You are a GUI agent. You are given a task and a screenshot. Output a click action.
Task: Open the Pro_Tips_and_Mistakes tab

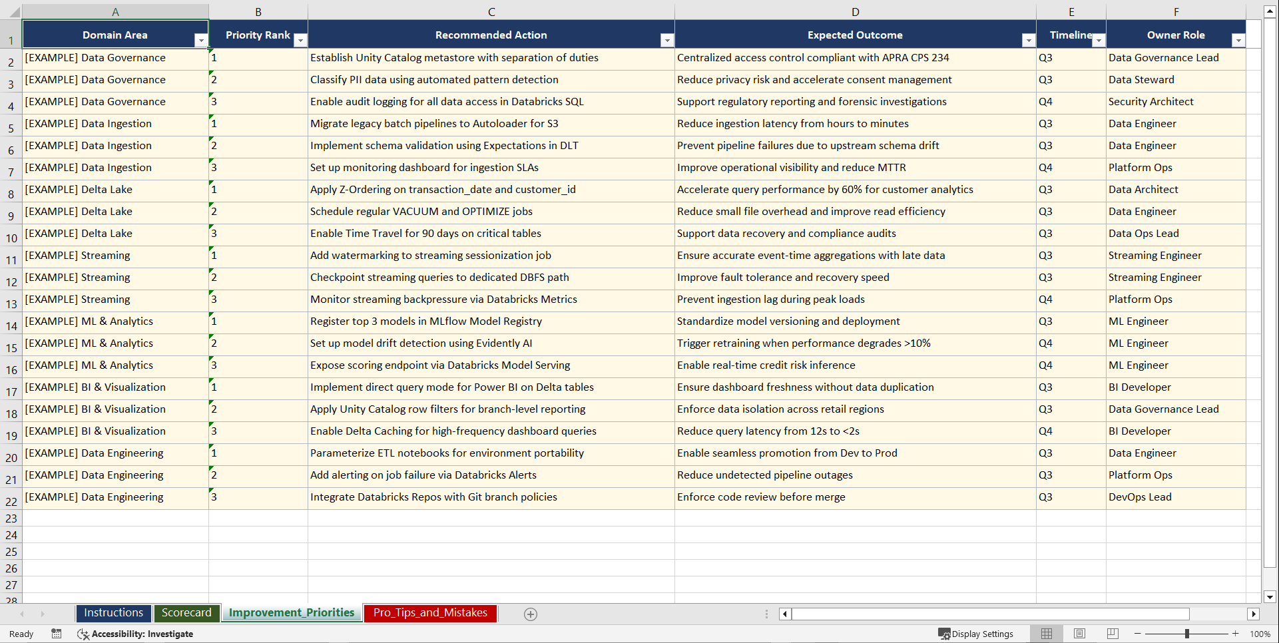(430, 613)
